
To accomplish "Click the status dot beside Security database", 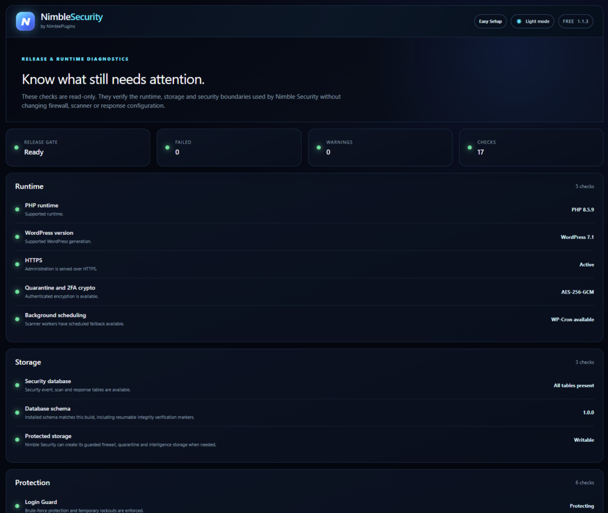I will coord(17,385).
